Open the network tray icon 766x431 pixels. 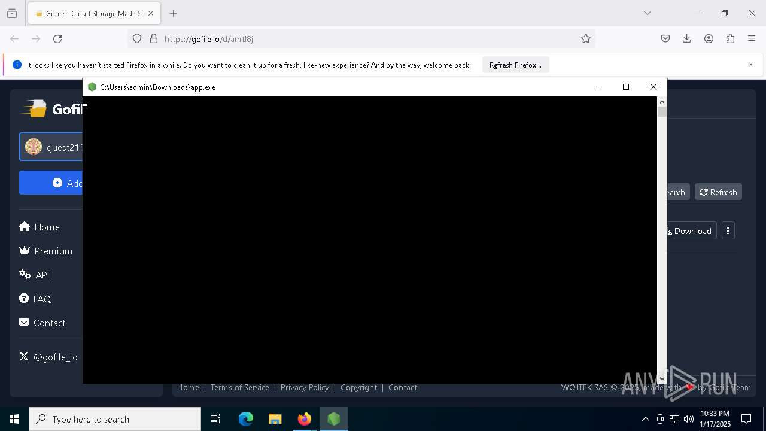pyautogui.click(x=674, y=419)
